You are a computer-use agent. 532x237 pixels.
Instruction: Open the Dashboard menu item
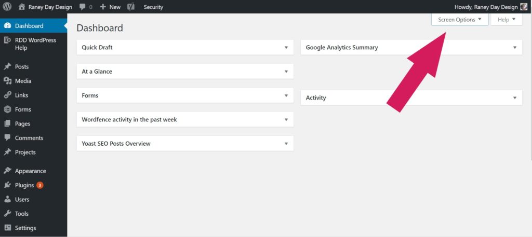click(34, 26)
